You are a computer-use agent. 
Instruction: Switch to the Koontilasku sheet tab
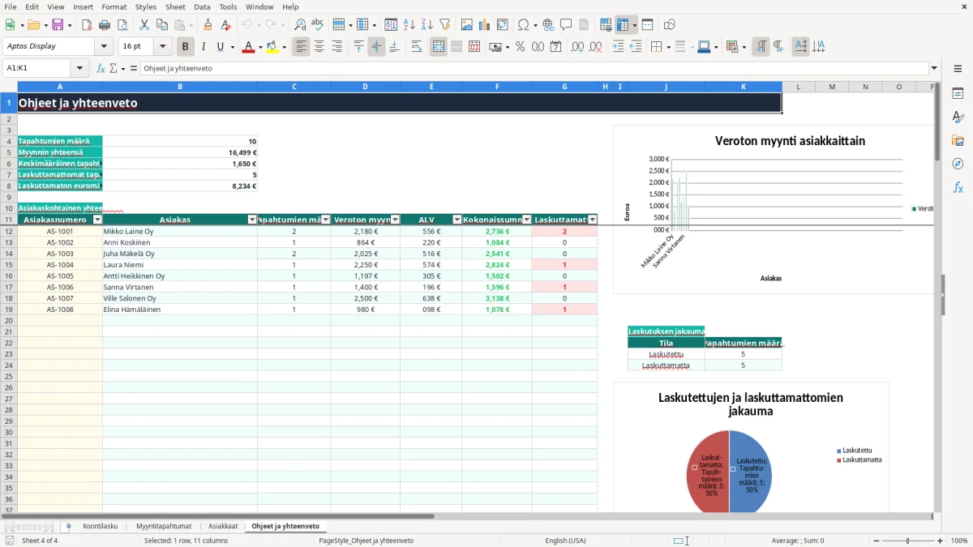[100, 526]
